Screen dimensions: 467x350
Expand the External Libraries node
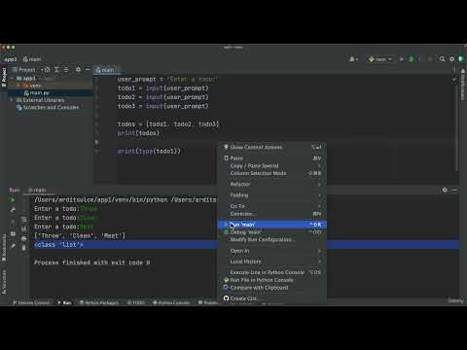click(12, 100)
